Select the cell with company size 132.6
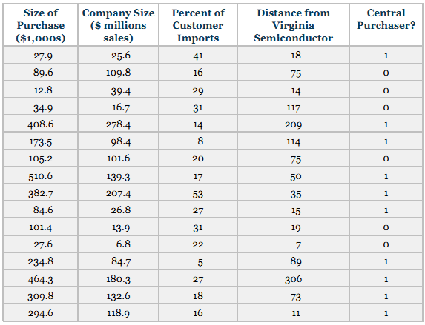The height and width of the screenshot is (325, 425). 118,296
